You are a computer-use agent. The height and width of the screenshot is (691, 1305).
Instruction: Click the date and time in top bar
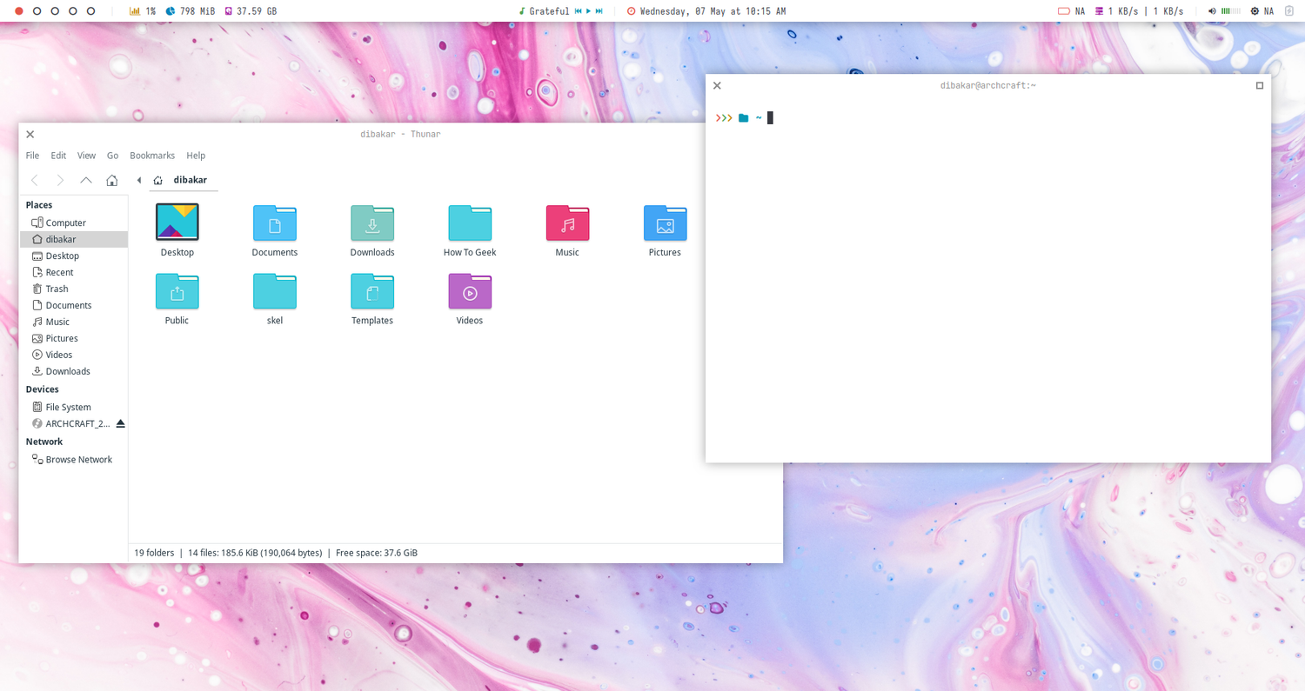pyautogui.click(x=706, y=11)
